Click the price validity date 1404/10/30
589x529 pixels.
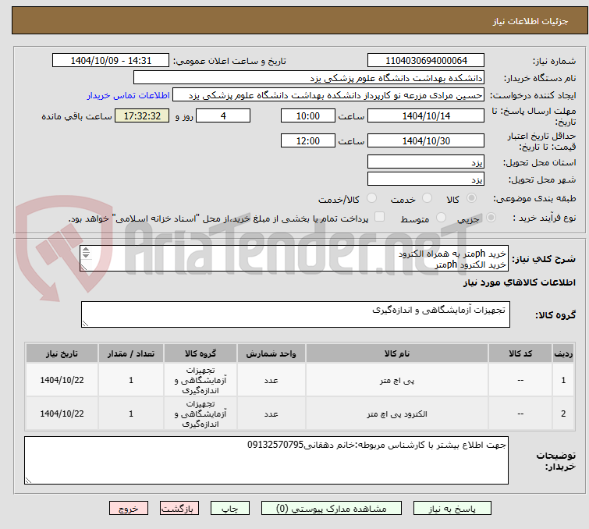pos(426,140)
